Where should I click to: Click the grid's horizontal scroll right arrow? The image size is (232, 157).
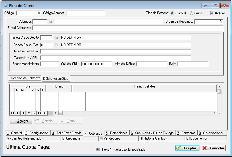[215, 113]
